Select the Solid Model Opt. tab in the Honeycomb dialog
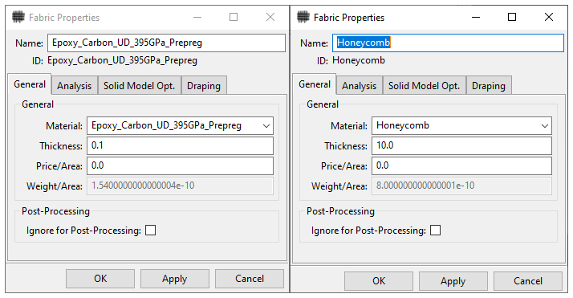Image resolution: width=573 pixels, height=298 pixels. tap(424, 86)
